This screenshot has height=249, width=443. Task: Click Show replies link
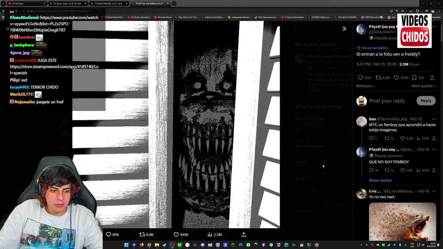380,180
